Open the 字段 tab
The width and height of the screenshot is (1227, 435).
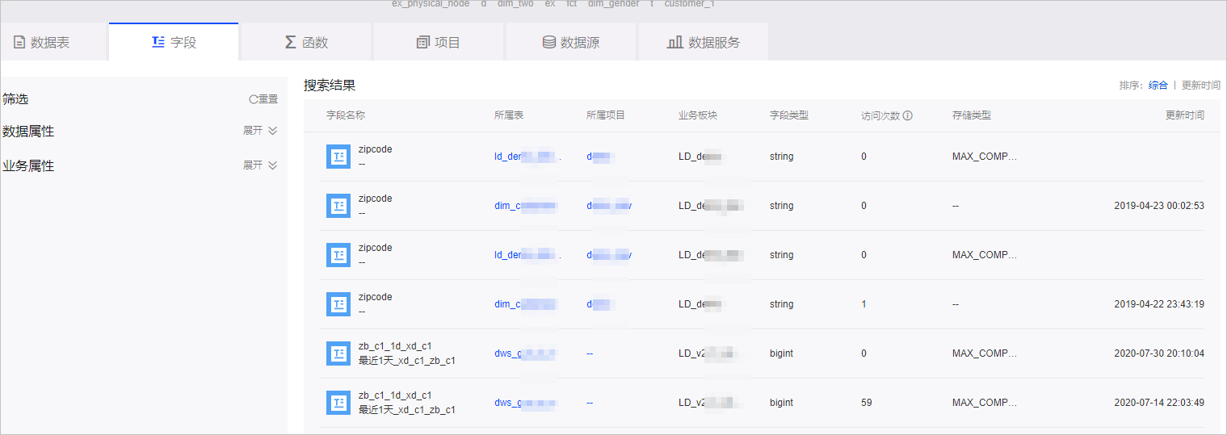[x=174, y=42]
